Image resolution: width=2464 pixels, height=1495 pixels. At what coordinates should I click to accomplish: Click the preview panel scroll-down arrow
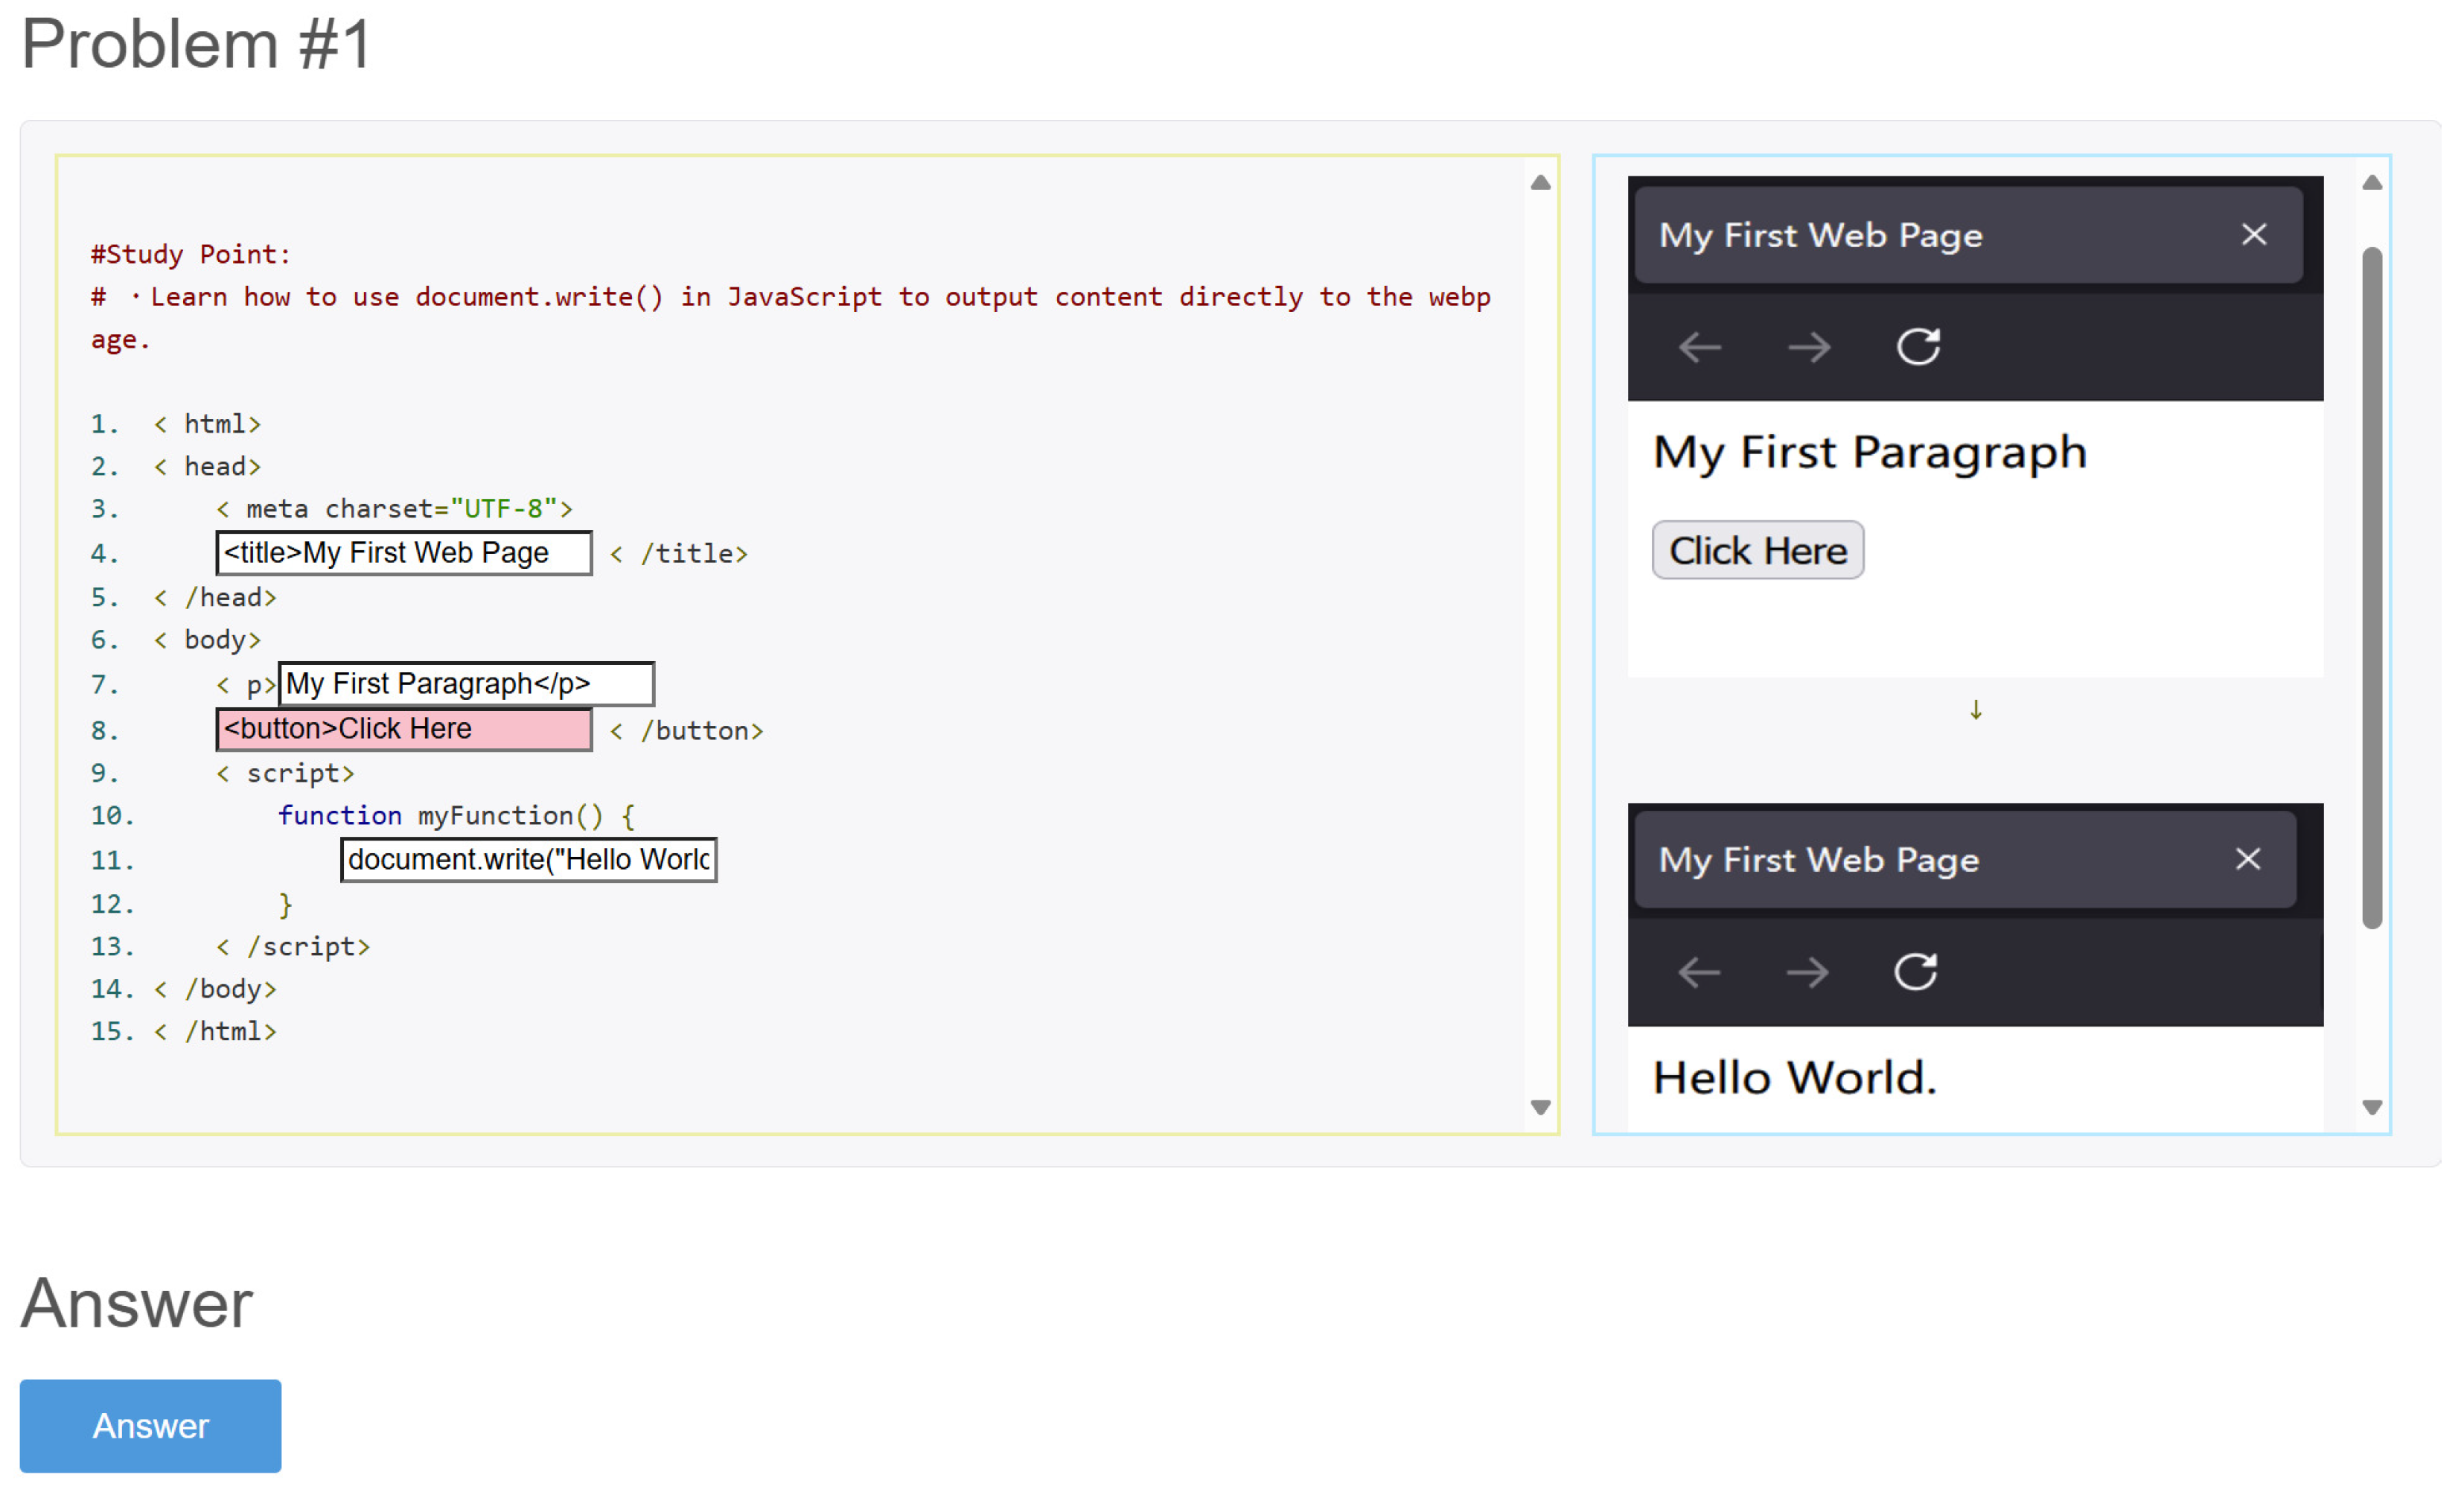tap(2371, 1107)
